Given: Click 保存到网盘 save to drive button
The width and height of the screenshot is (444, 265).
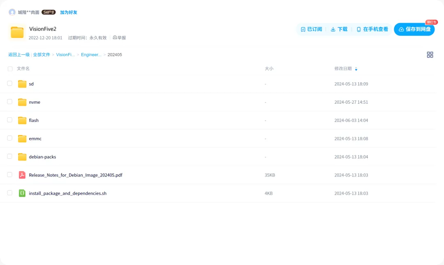Looking at the screenshot, I should [414, 29].
